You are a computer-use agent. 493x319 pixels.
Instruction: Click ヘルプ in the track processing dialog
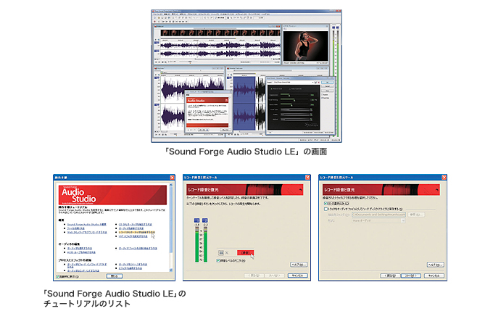(435, 265)
